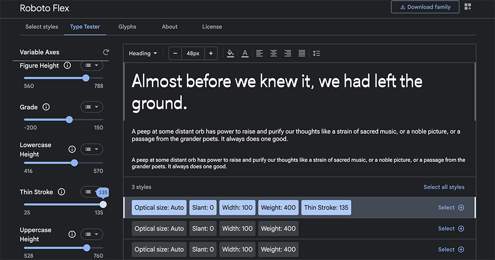Open the line spacing control
Viewport: 495px width, 260px height.
tap(317, 53)
